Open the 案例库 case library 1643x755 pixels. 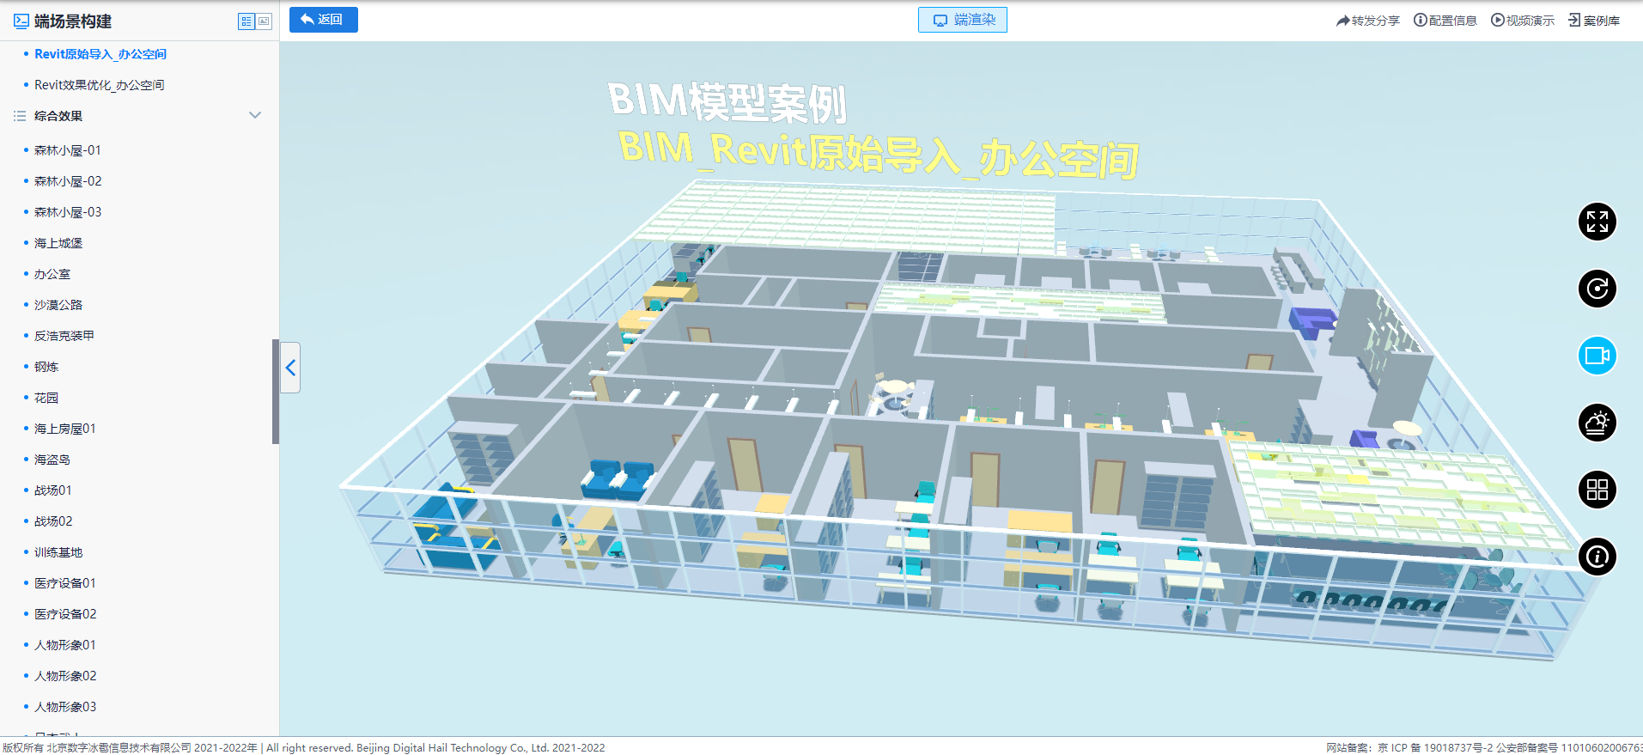pos(1594,21)
